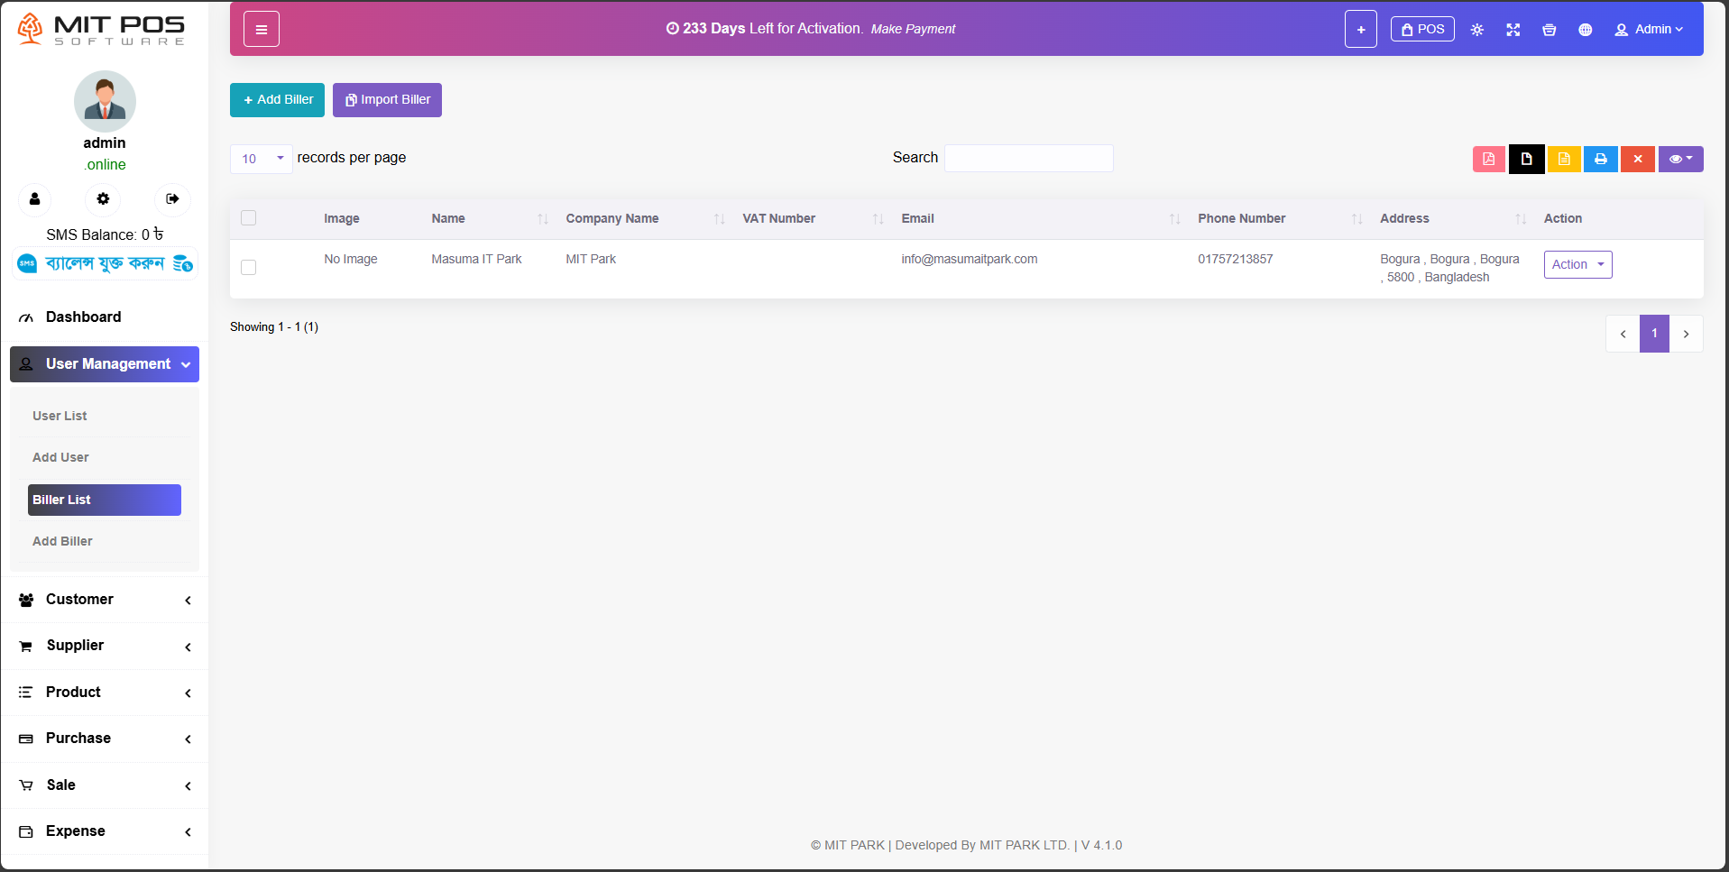Open column visibility eye dropdown

[1679, 159]
